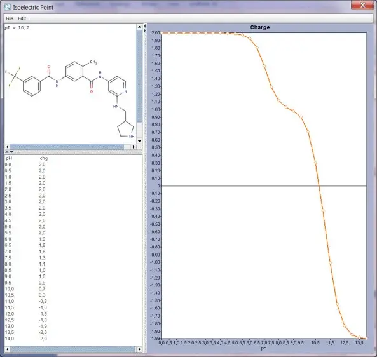Click charge value -1,5 in table
This screenshot has width=377, height=357.
[x=43, y=314]
